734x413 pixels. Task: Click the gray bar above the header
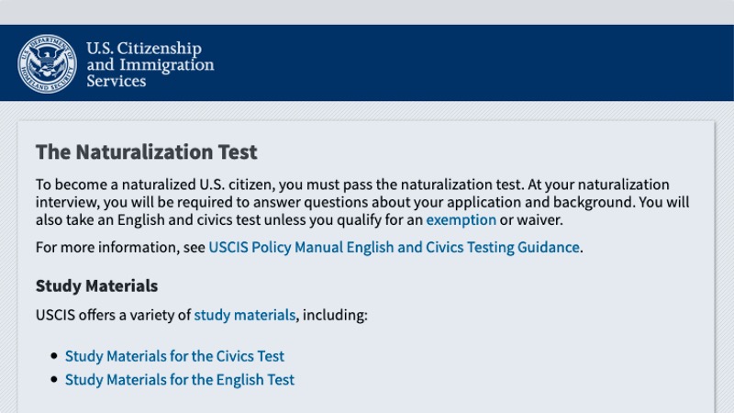point(367,12)
